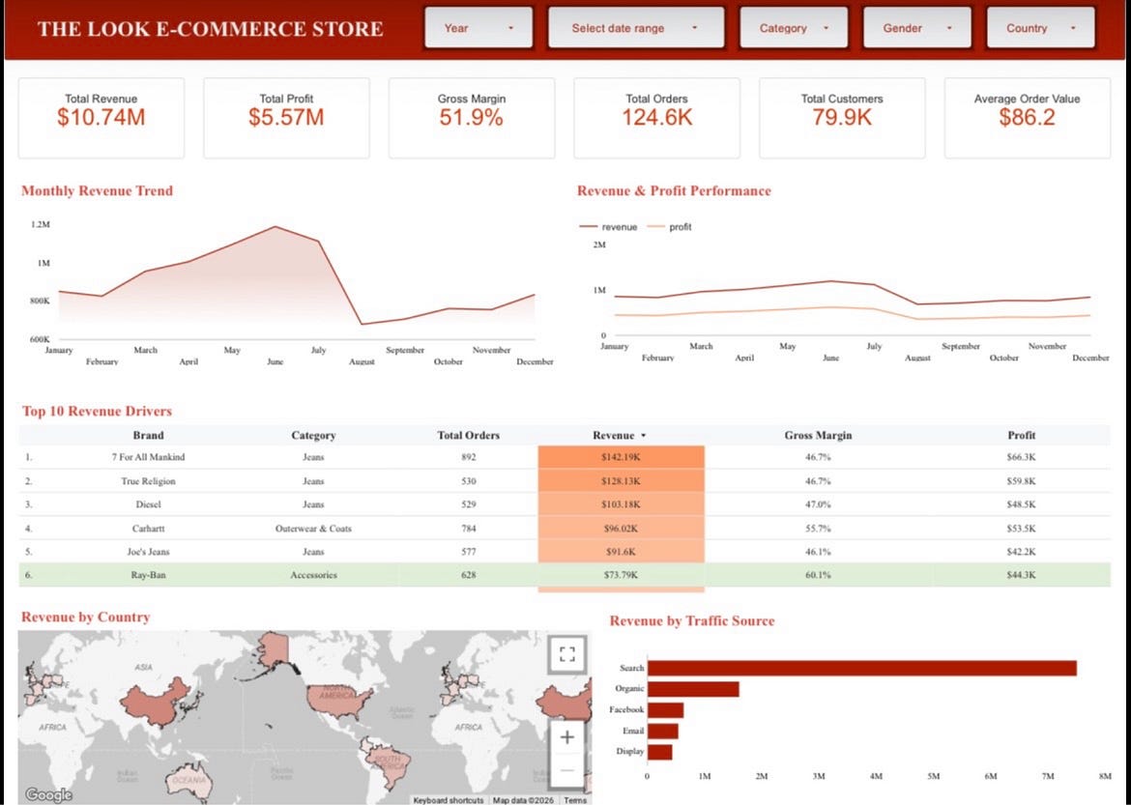Screen dimensions: 1131x805
Task: Sort table by Profit column header
Action: tap(1022, 435)
